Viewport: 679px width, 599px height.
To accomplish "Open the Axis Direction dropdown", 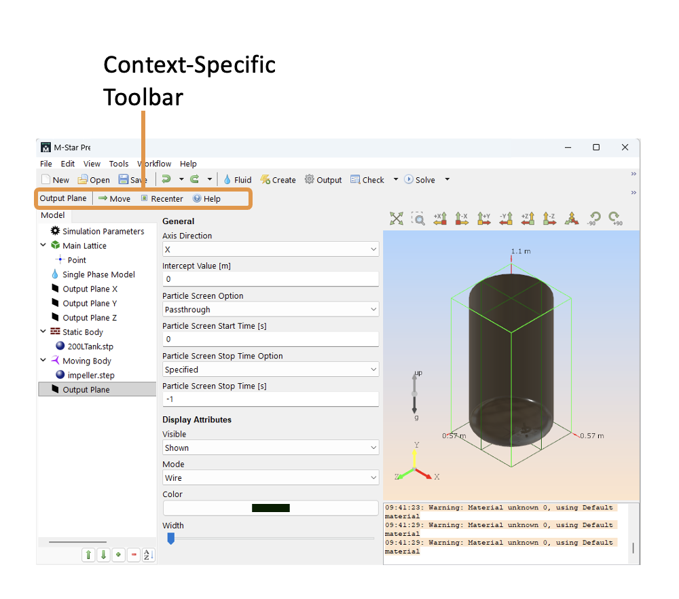I will [270, 250].
